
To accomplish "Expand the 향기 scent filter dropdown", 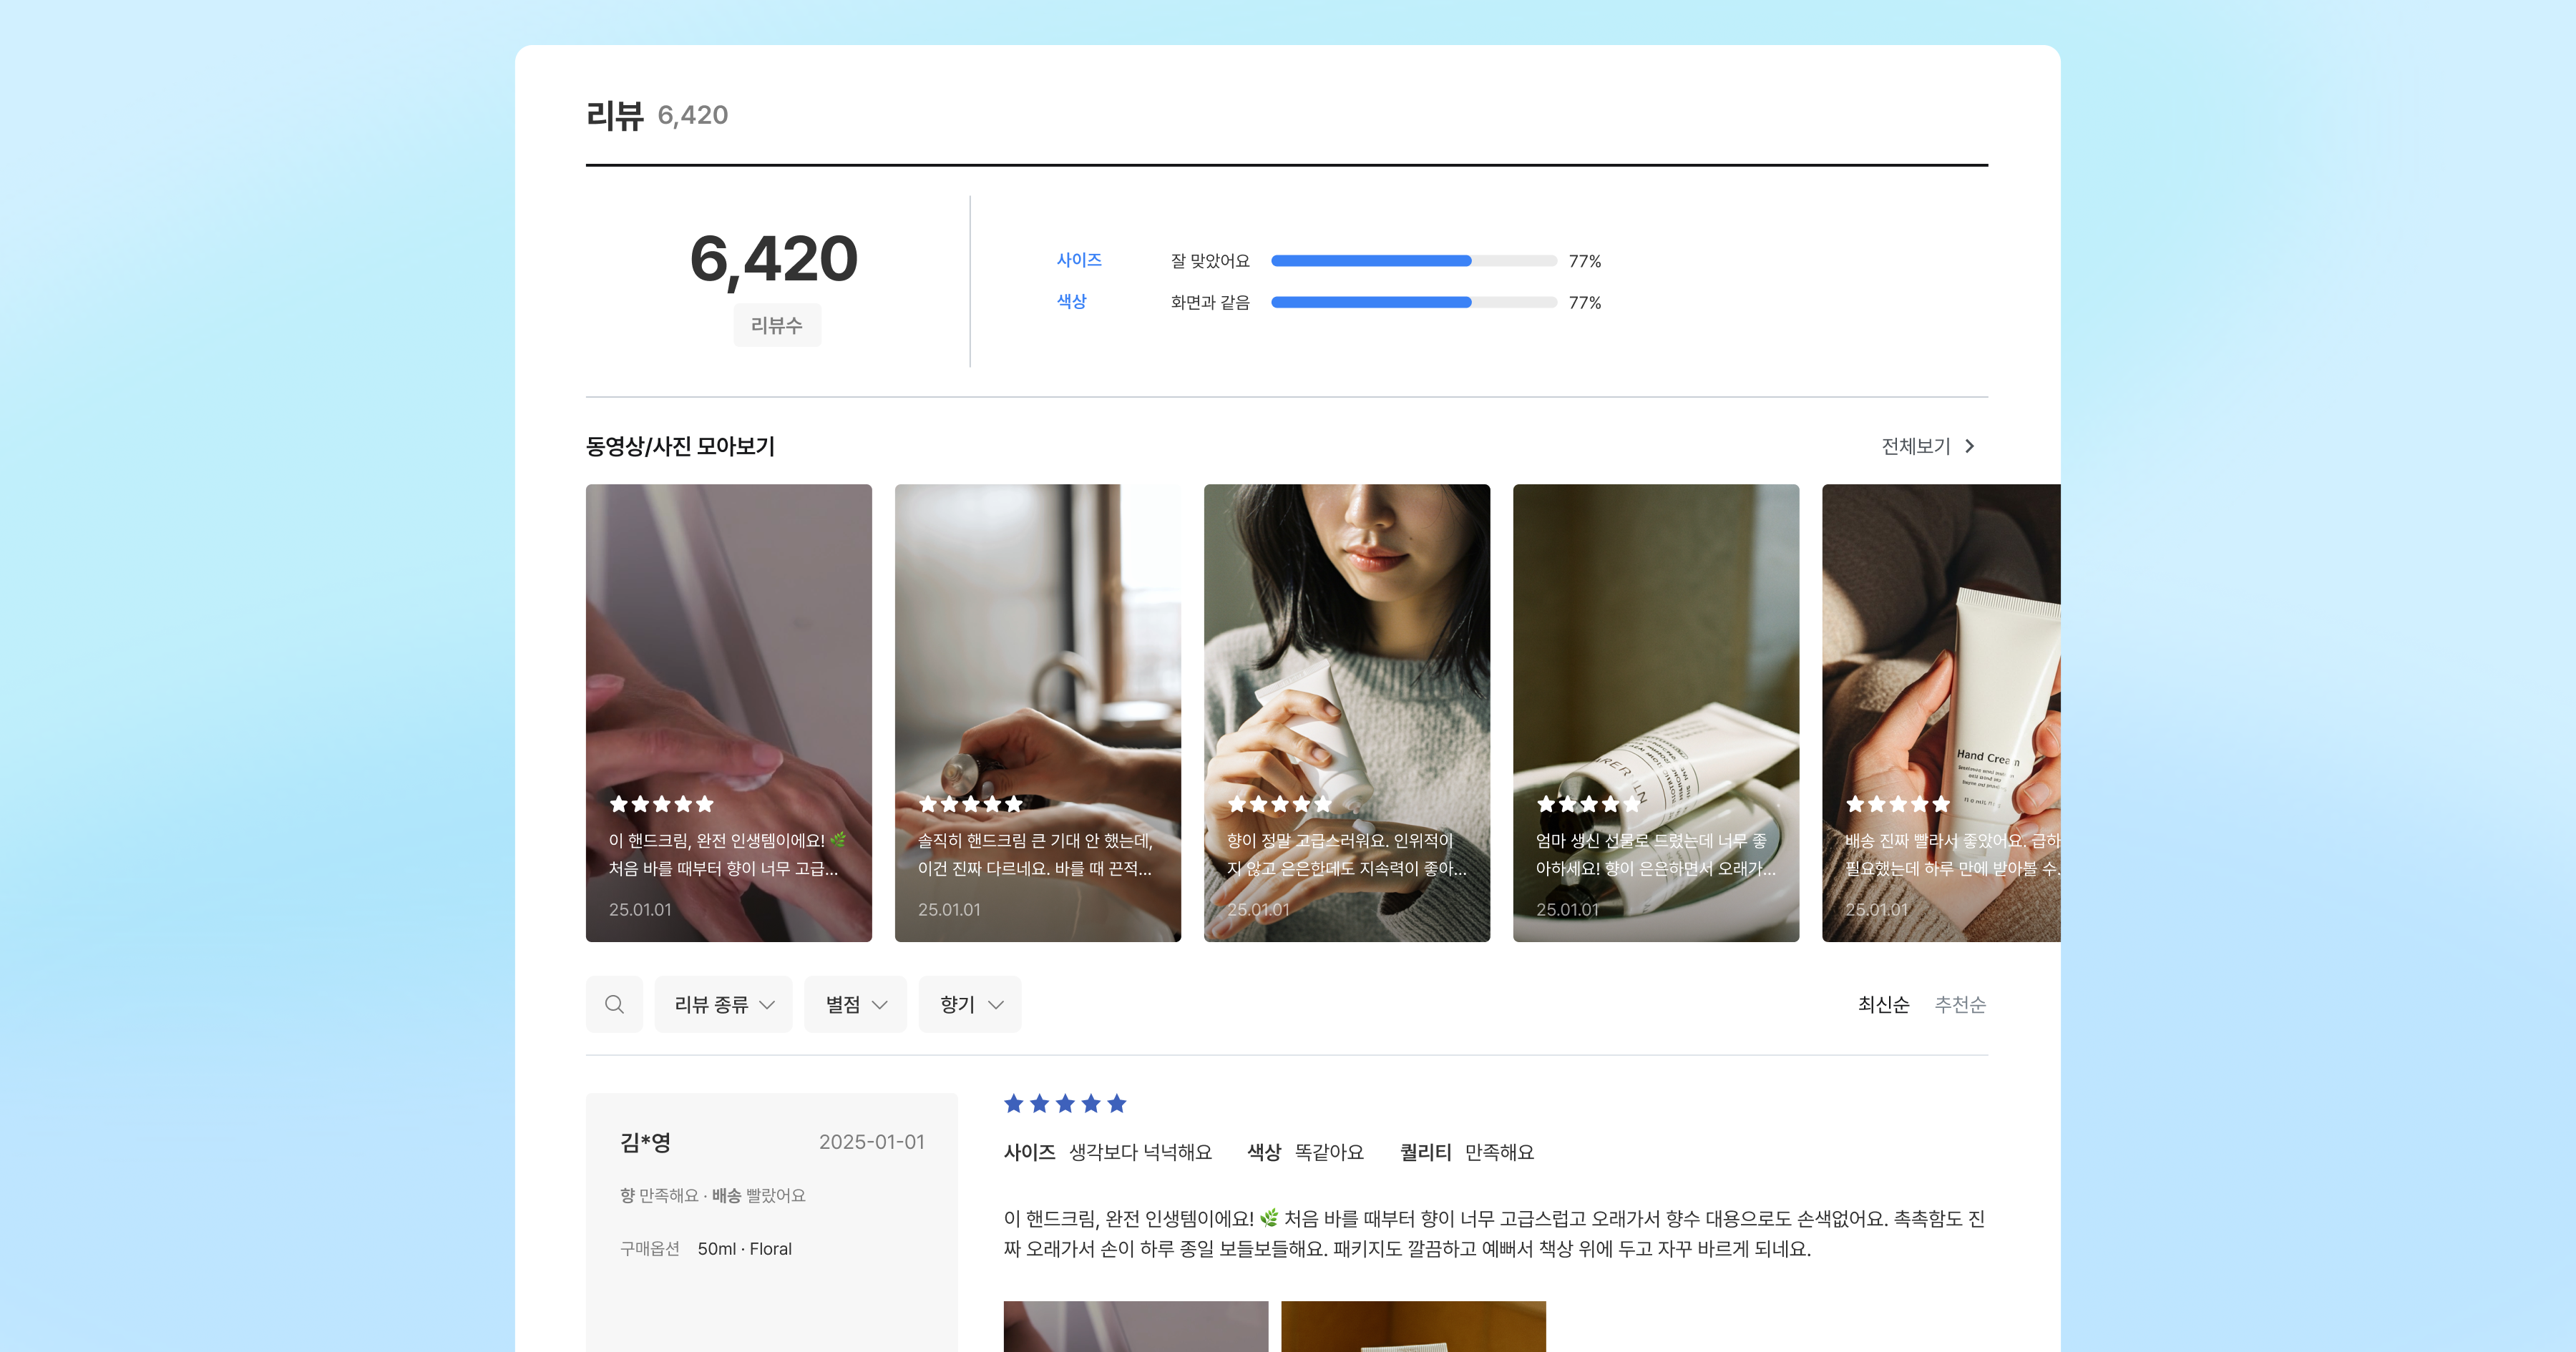I will coord(970,1004).
